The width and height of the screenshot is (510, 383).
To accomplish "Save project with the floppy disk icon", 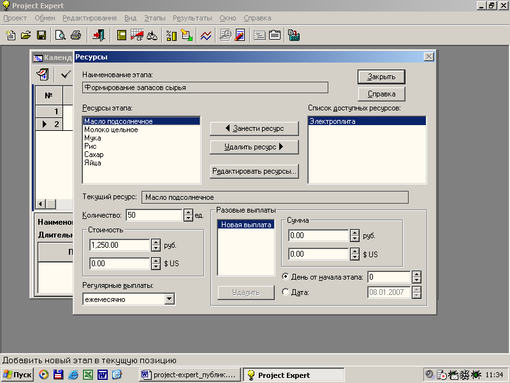I will click(x=41, y=35).
